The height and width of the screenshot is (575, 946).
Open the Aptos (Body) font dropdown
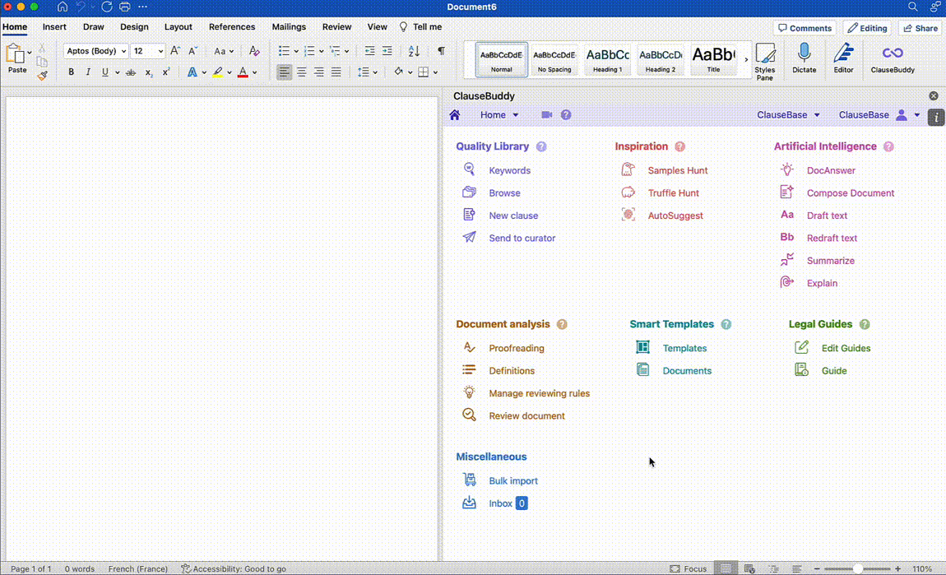point(123,51)
